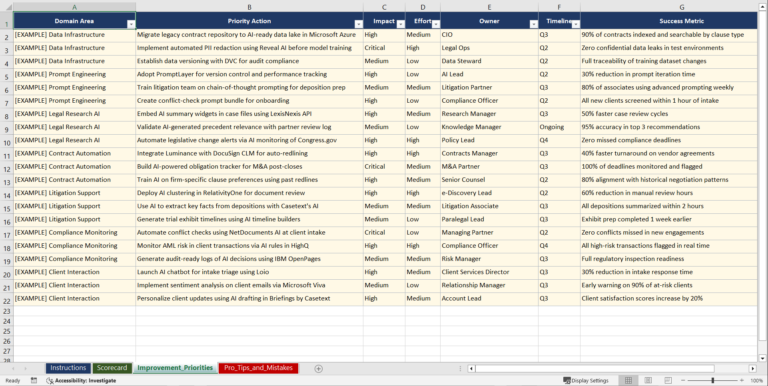The image size is (768, 386).
Task: Add a new worksheet with the plus icon
Action: click(319, 368)
